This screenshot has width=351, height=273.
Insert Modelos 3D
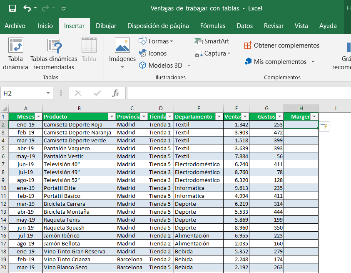click(161, 66)
